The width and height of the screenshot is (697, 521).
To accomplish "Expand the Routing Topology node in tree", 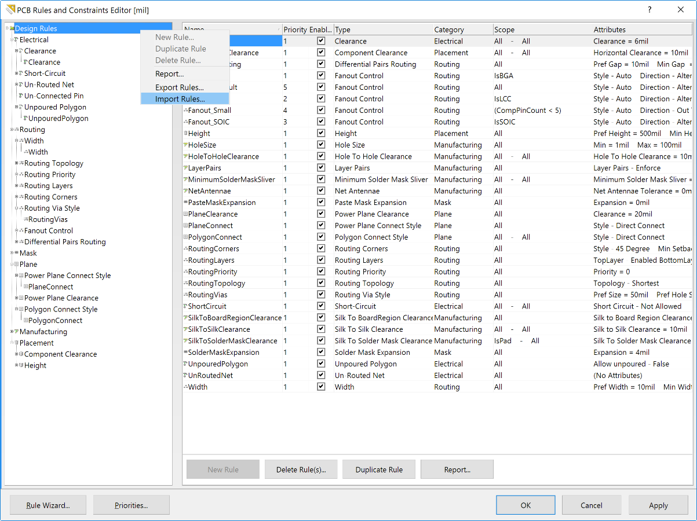I will pyautogui.click(x=16, y=163).
